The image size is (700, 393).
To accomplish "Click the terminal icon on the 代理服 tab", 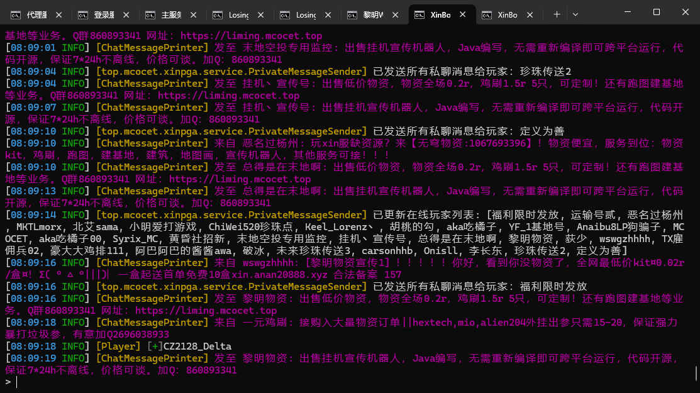I will (x=15, y=14).
